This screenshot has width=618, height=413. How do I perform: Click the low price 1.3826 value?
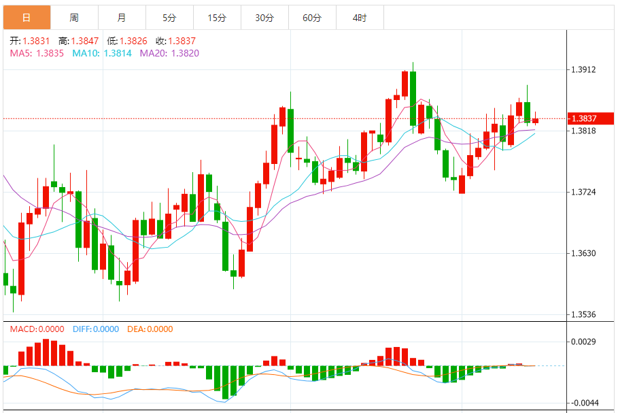(134, 41)
